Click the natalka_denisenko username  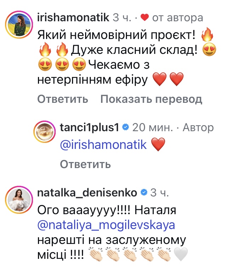coord(87,193)
